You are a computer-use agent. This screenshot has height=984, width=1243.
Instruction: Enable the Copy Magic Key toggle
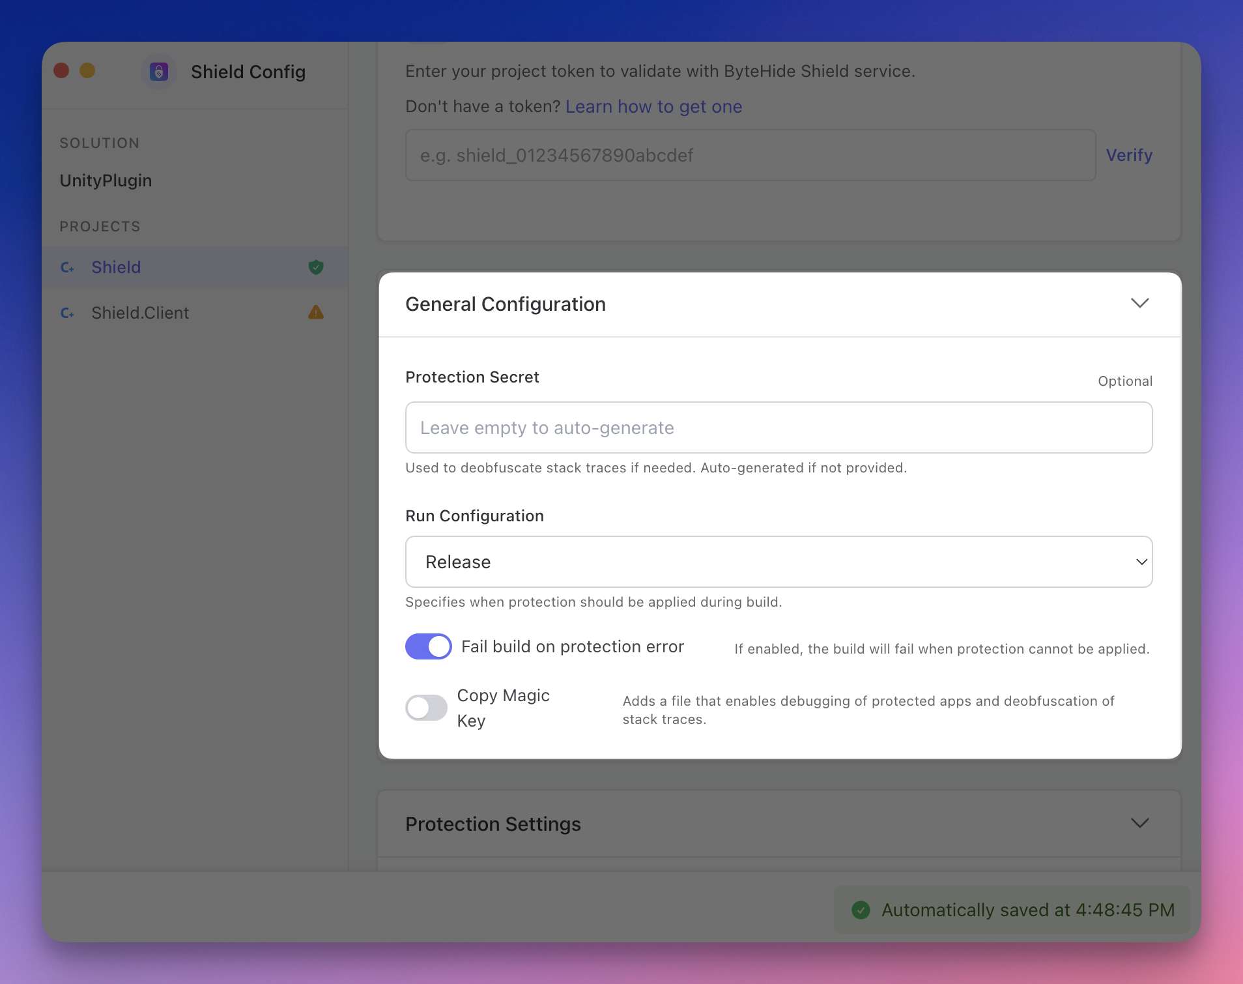[427, 708]
